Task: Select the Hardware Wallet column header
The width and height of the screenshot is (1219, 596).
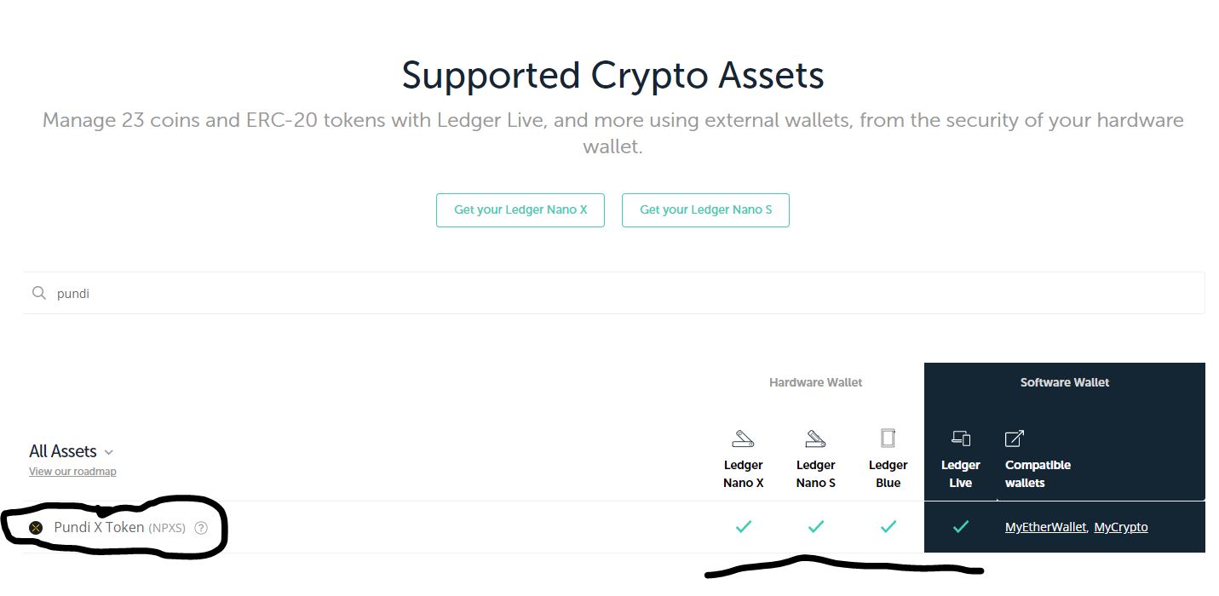Action: pyautogui.click(x=814, y=382)
